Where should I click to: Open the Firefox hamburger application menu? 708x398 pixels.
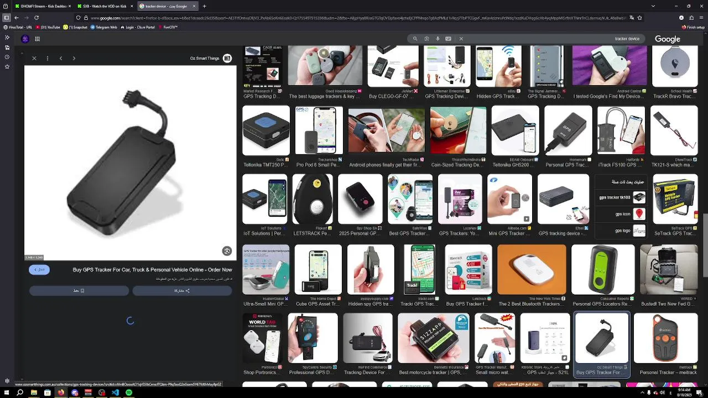(x=701, y=18)
